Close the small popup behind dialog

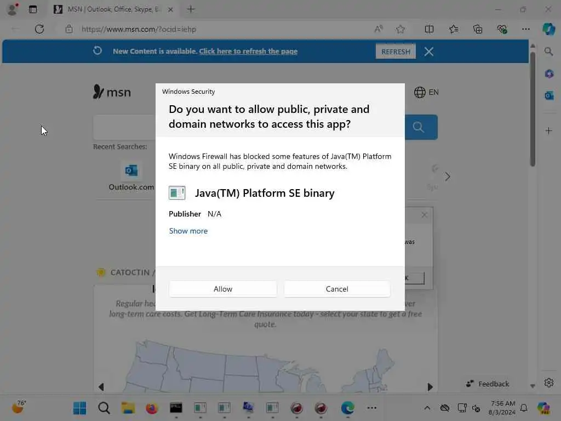pyautogui.click(x=425, y=215)
